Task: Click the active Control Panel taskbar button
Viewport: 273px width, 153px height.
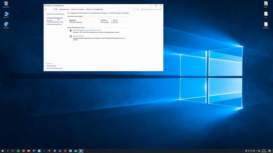Action: coord(81,151)
